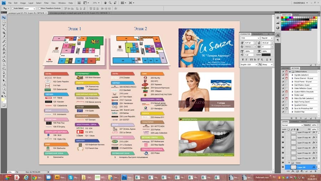
Task: Click the foreground color swatch in toolbox
Action: coord(3,100)
